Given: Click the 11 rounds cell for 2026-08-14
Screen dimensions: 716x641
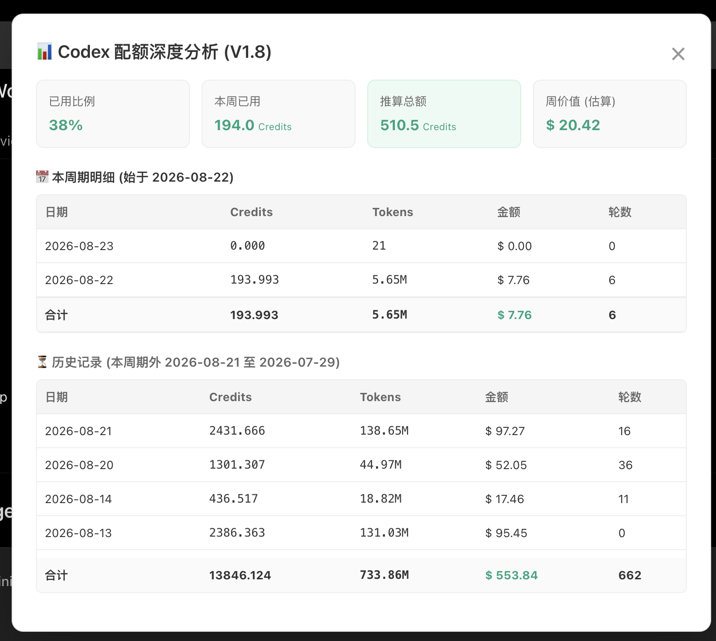Looking at the screenshot, I should [x=624, y=499].
